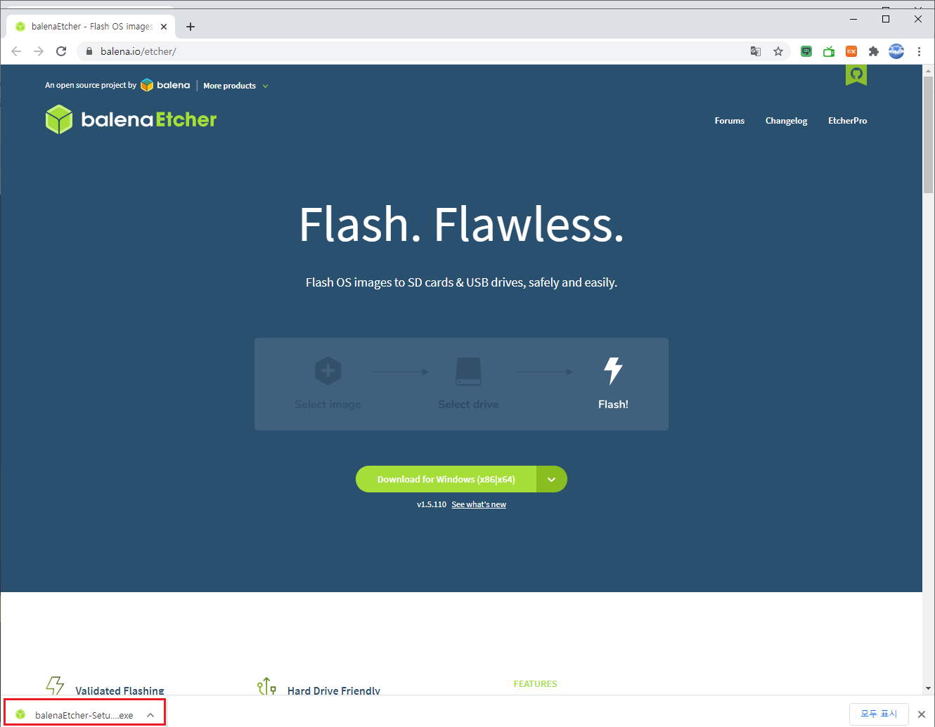Bookmark this page with star icon
Viewport: 935px width, 727px height.
tap(778, 51)
